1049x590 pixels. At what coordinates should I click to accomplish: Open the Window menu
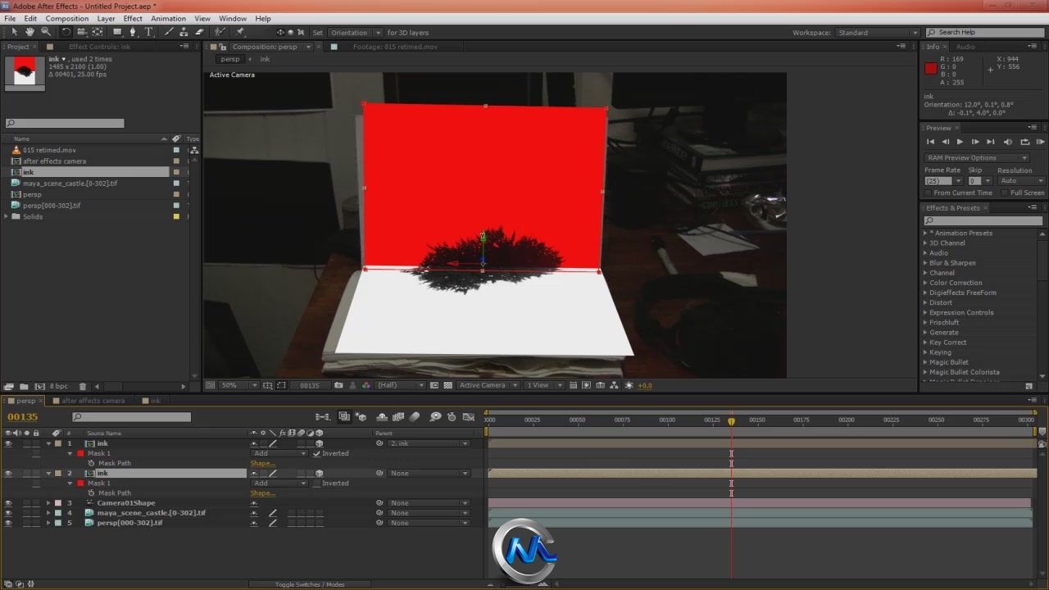tap(233, 18)
